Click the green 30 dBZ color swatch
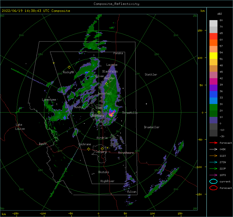Screen dimensions: 233x217 tap(213, 107)
